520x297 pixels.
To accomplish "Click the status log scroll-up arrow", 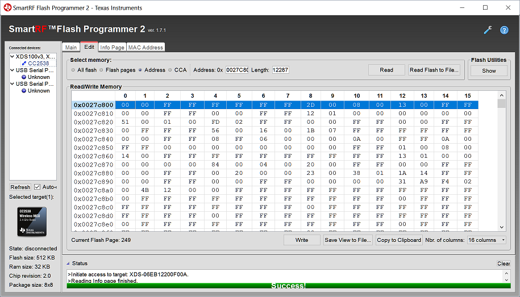I will point(506,274).
